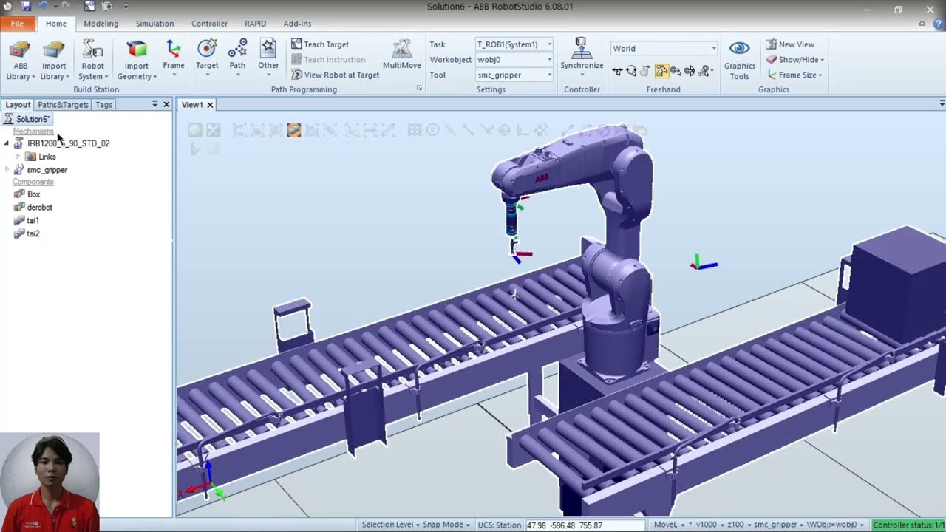Undo the last action

click(x=41, y=7)
